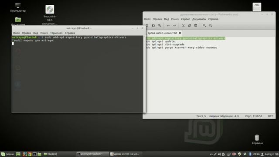Click the sudo password prompt in the terminal
The width and height of the screenshot is (279, 157).
33,41
